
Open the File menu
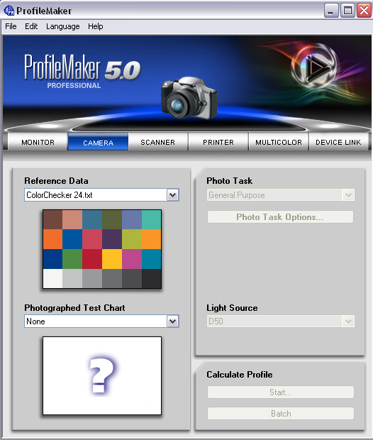(11, 26)
